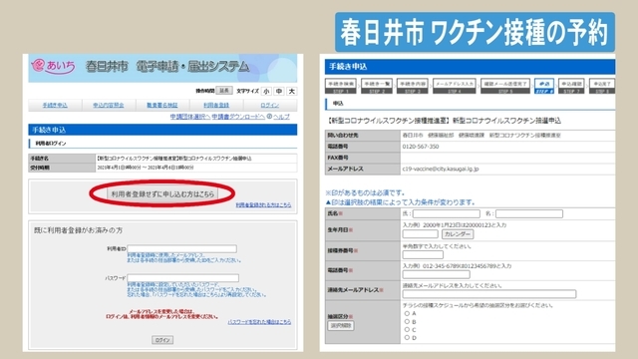The image size is (638, 359).
Task: Select radio option D for 抽選区分
Action: pyautogui.click(x=407, y=337)
